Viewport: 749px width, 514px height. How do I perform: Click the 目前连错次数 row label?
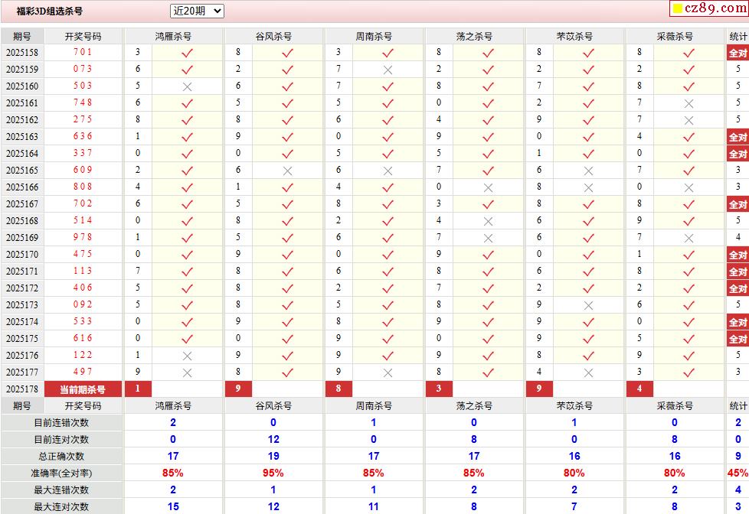click(61, 423)
